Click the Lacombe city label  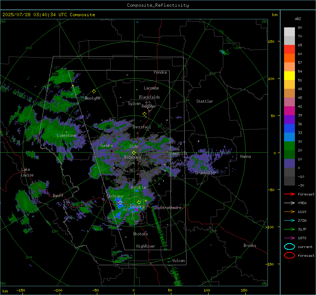[151, 88]
